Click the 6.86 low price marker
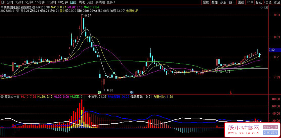Screen dimensions: 281x138 coord(110,90)
